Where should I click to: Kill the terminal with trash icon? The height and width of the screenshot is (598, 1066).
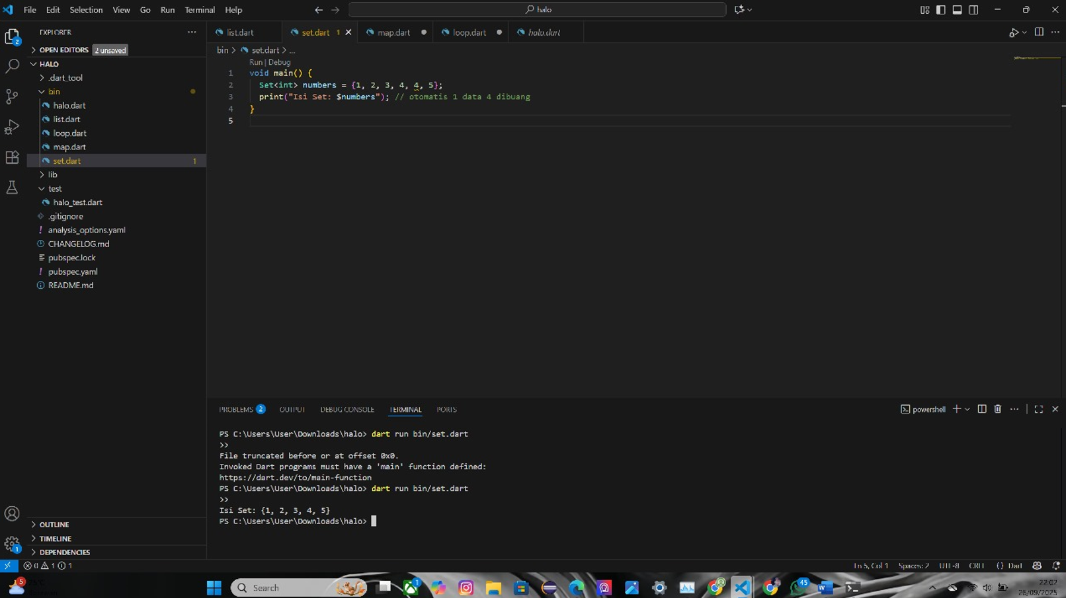997,409
